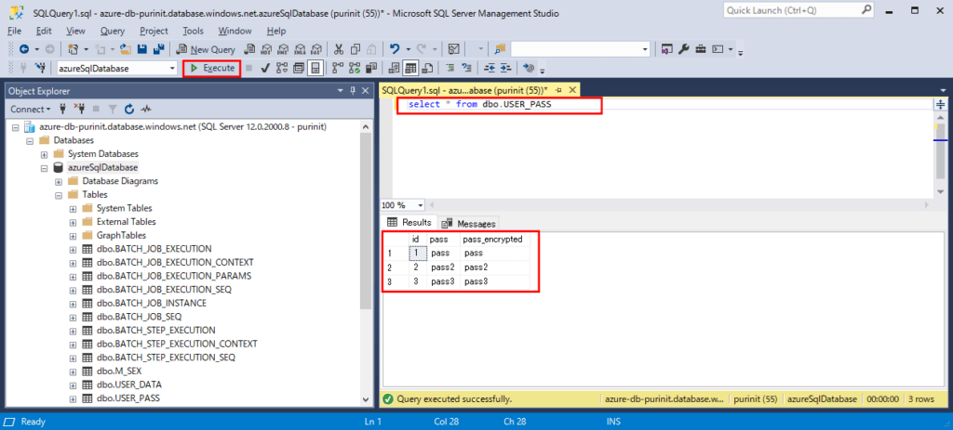Open the Query Options icon
Screen dimensions: 953x430
[x=299, y=68]
